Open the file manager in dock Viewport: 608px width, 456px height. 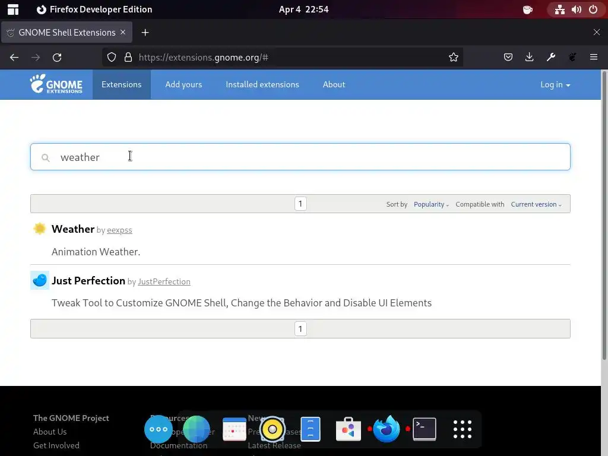(x=310, y=429)
